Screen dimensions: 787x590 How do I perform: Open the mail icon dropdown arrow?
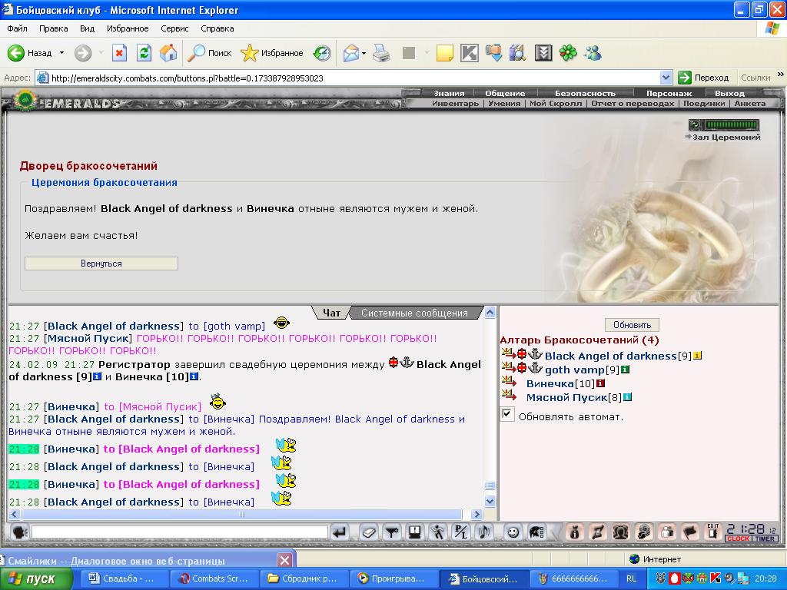pos(364,53)
